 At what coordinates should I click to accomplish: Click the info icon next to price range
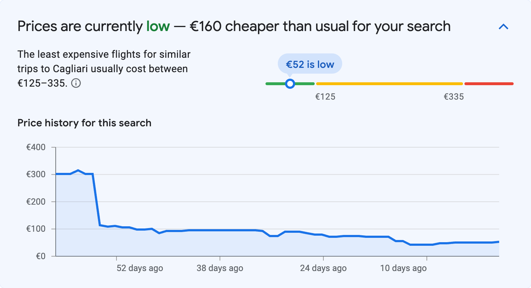pyautogui.click(x=76, y=83)
